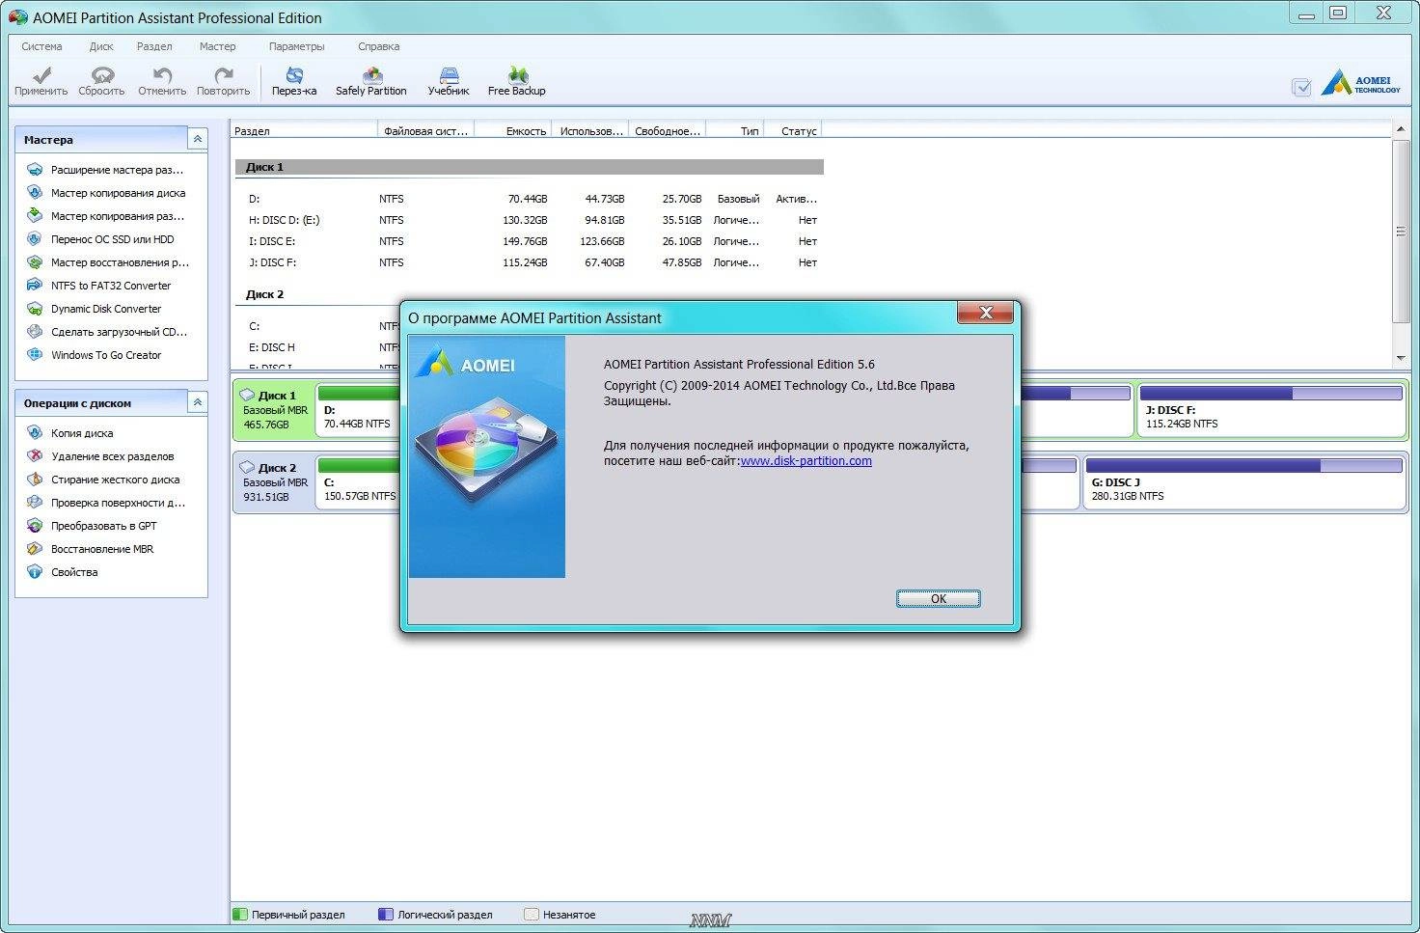The width and height of the screenshot is (1420, 933).
Task: Click the Перез-ка (Reload) toolbar icon
Action: coord(294,81)
